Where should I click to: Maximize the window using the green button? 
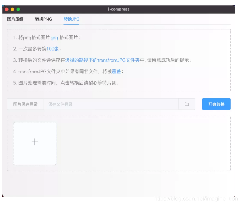pyautogui.click(x=18, y=9)
